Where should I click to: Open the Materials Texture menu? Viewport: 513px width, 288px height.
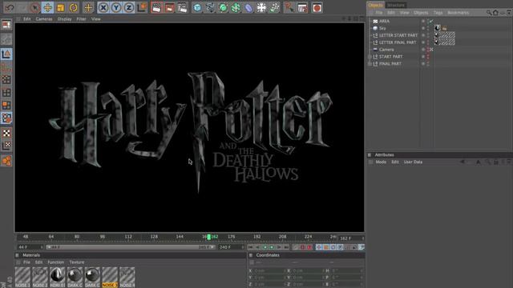(77, 262)
